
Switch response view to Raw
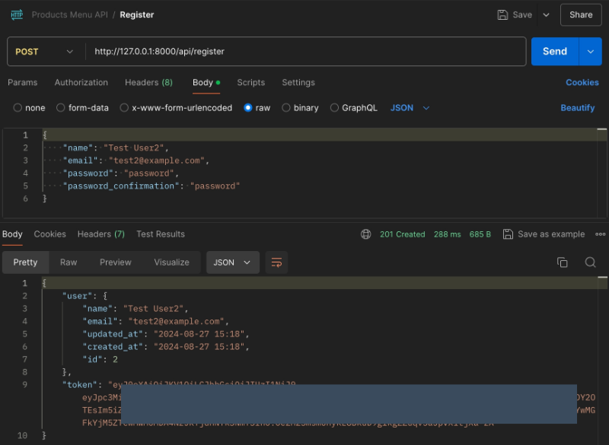(x=69, y=262)
